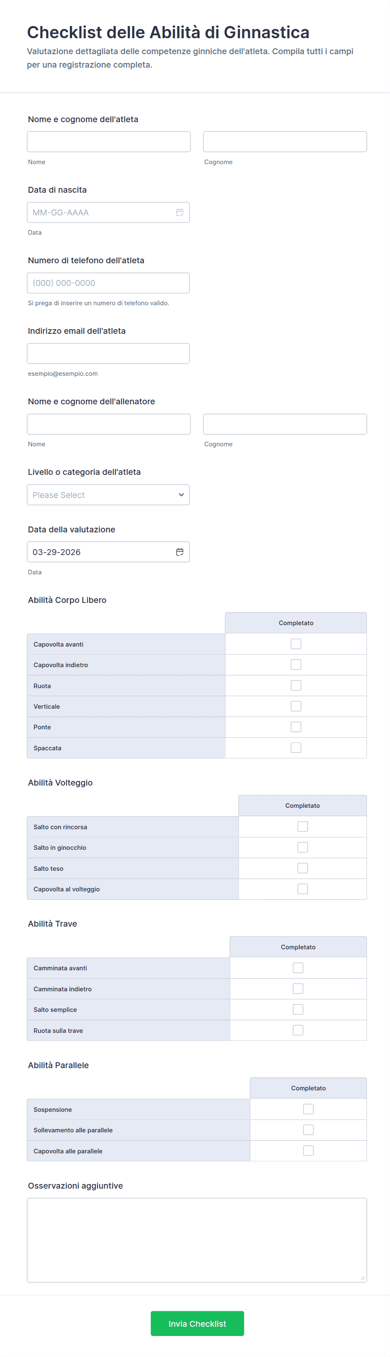
Task: Check Salto con rincorsa checkbox
Action: (303, 827)
